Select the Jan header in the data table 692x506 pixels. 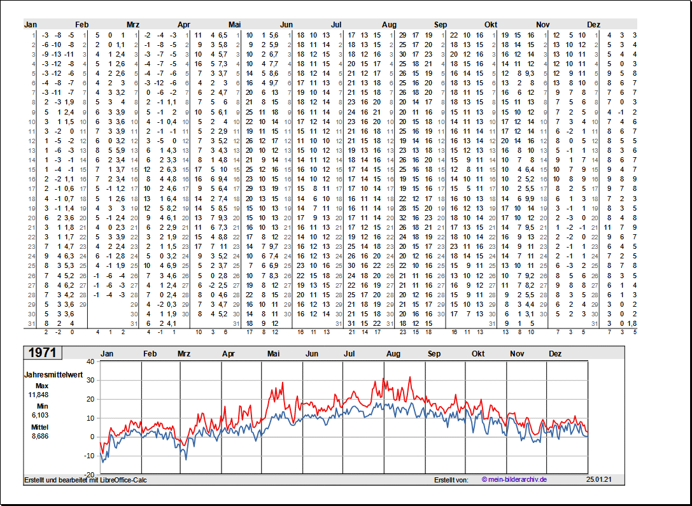31,25
